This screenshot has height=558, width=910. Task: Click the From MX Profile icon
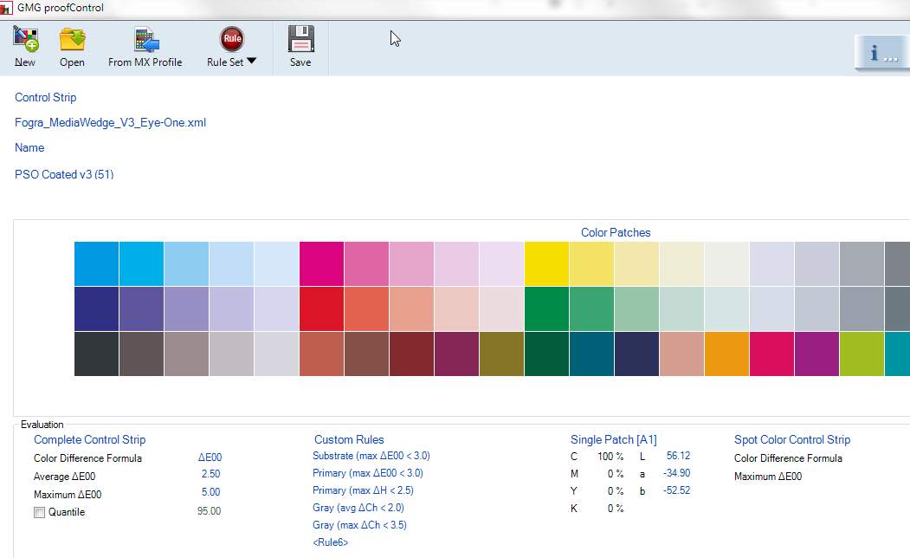click(146, 39)
